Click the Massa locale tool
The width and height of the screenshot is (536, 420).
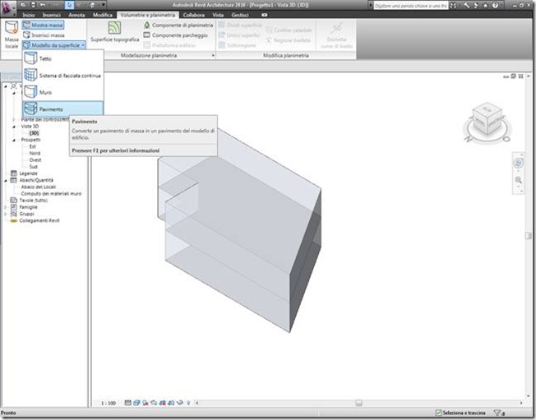click(12, 35)
